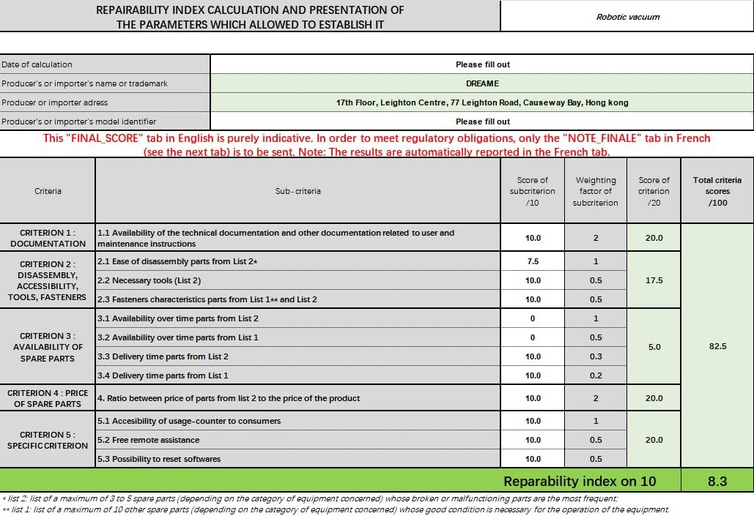Select the 'CRITERION 1 : DOCUMENTATION' label cell
This screenshot has height=516, width=754.
[x=48, y=238]
